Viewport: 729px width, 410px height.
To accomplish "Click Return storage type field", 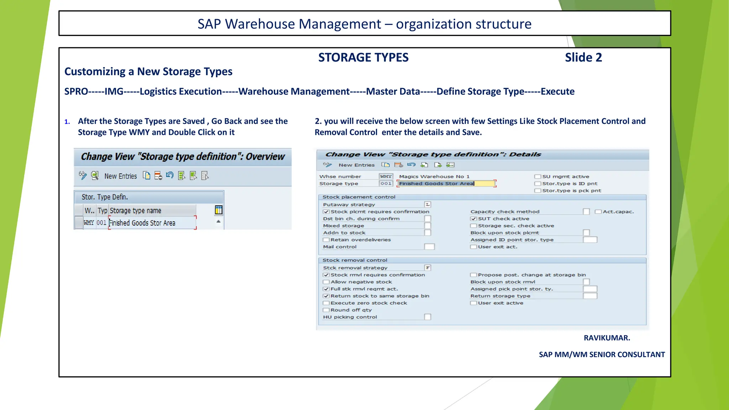I will (590, 296).
